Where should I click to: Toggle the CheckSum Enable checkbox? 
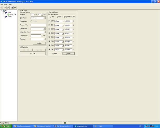31,21
